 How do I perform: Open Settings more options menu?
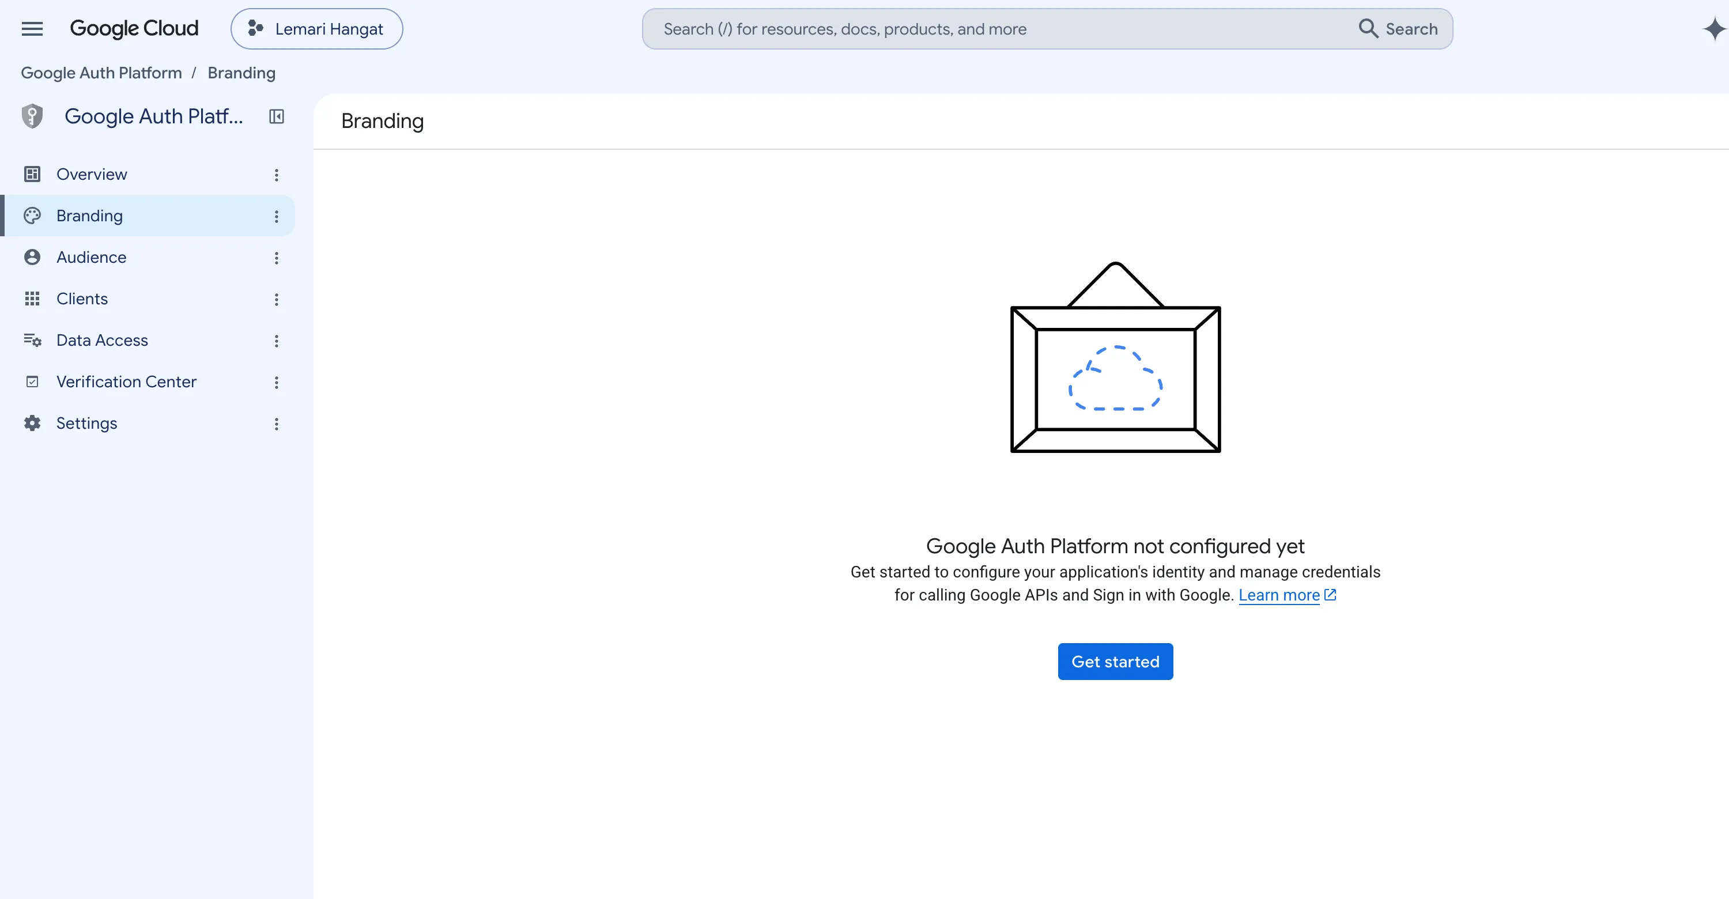click(277, 425)
